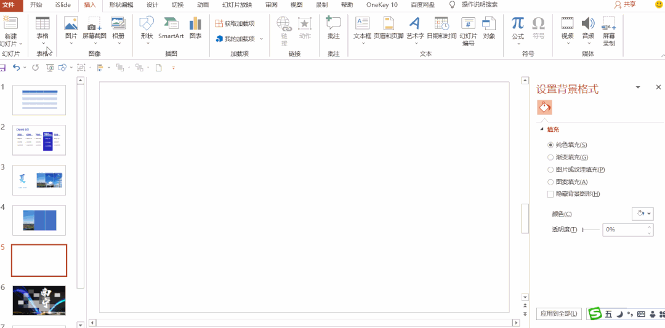Click the transparency percentage input field
Viewport: 665px width, 328px height.
(x=624, y=230)
